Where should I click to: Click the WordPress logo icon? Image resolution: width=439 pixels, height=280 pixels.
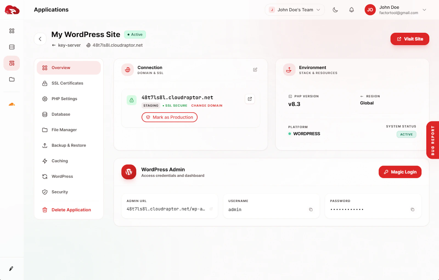129,172
